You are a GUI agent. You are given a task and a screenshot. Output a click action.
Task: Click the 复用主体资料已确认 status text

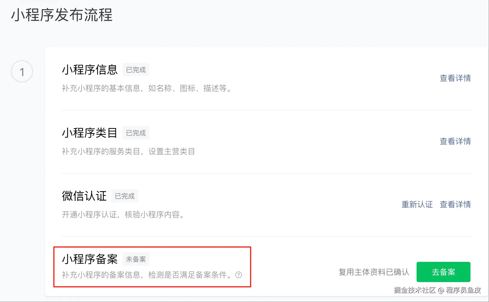pyautogui.click(x=374, y=272)
